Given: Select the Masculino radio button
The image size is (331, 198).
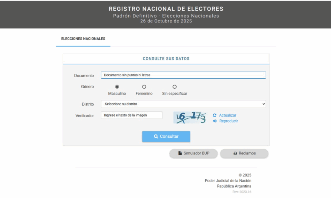Looking at the screenshot, I should pos(117,87).
